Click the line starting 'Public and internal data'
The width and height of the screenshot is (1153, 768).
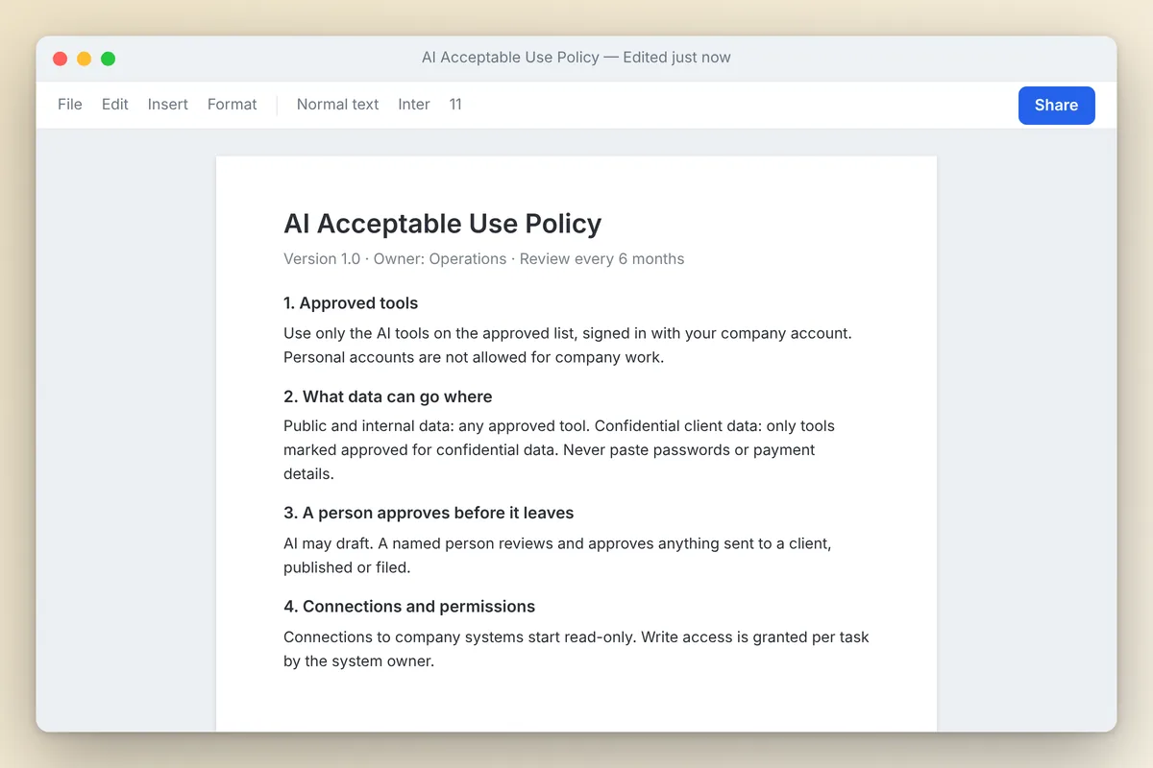tap(559, 426)
